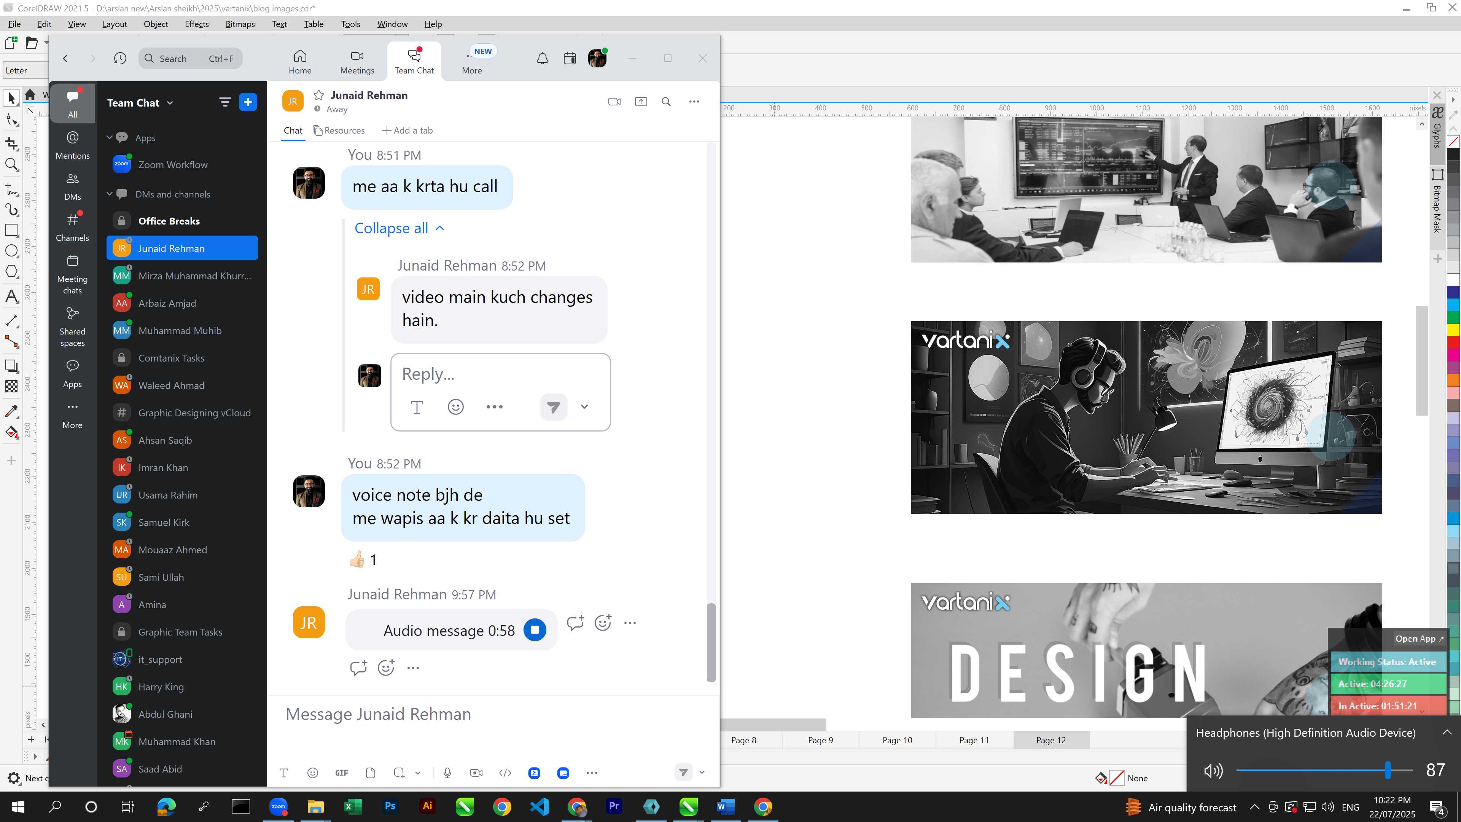Show hidden system tray icons

tap(1254, 807)
